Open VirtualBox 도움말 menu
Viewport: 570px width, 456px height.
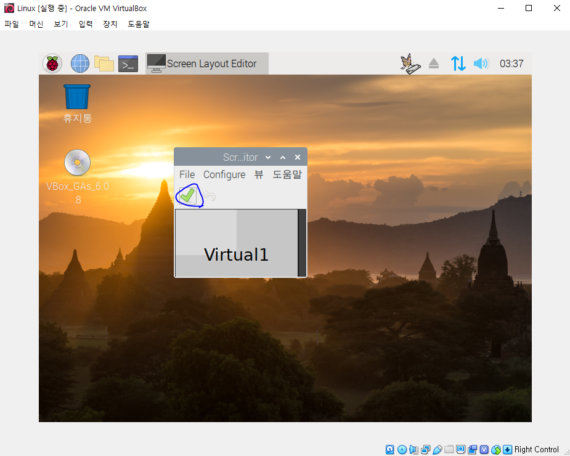click(x=139, y=24)
